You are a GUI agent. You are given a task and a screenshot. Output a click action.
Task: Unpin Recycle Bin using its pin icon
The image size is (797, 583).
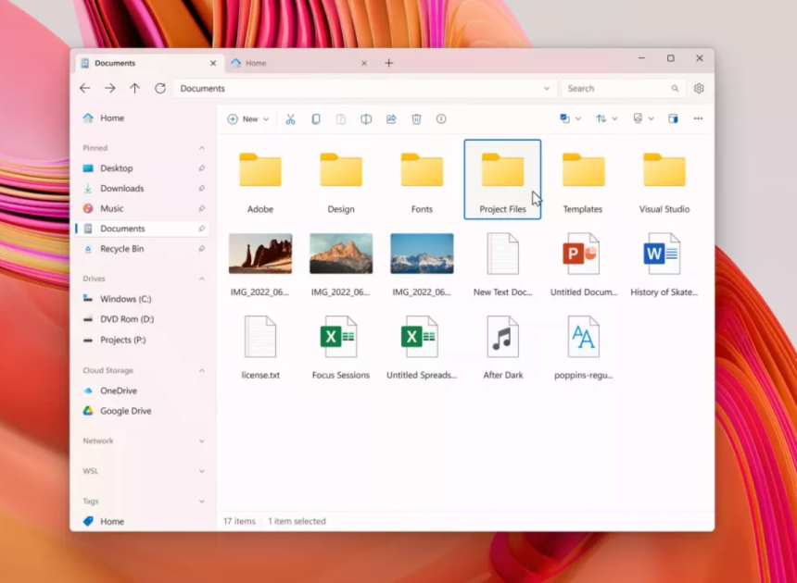[202, 249]
